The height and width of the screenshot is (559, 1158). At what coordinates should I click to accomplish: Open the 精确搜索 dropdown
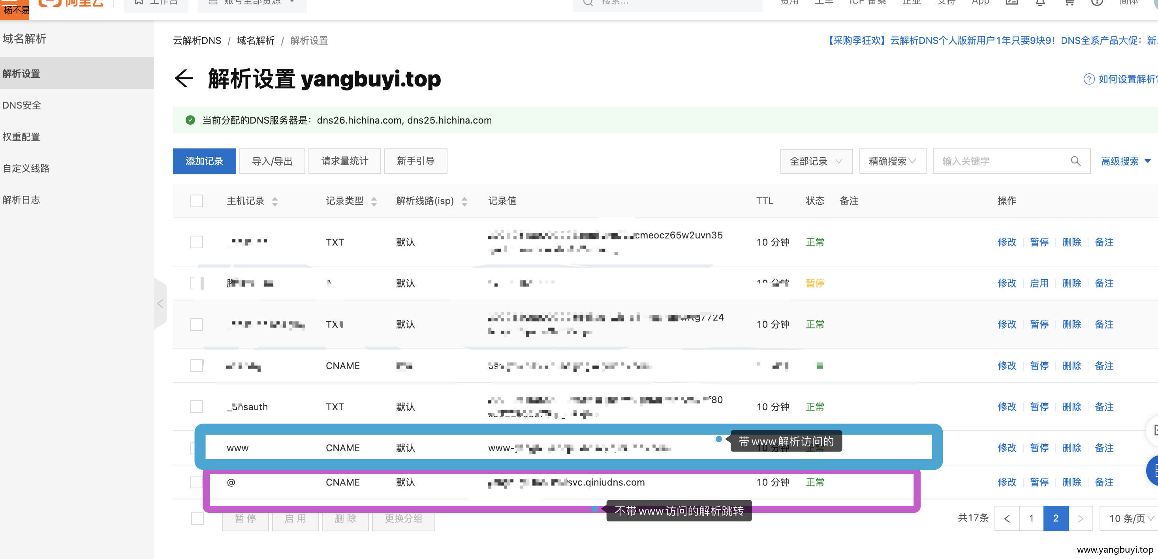[892, 161]
